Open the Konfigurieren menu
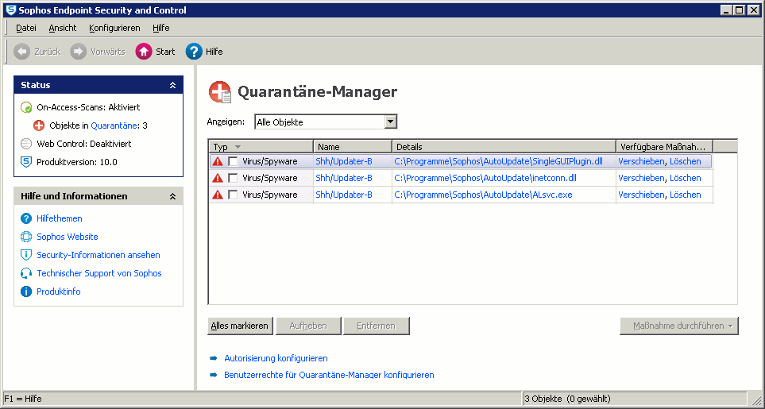765x409 pixels. click(x=114, y=28)
